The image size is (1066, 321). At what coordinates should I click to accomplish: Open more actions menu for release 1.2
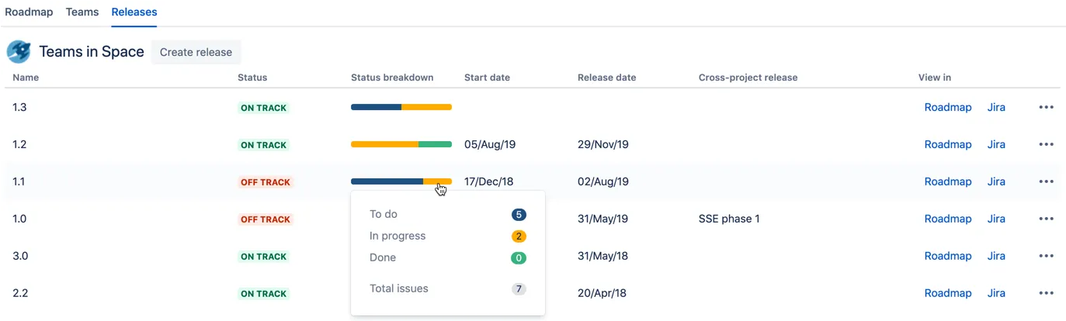click(1046, 144)
